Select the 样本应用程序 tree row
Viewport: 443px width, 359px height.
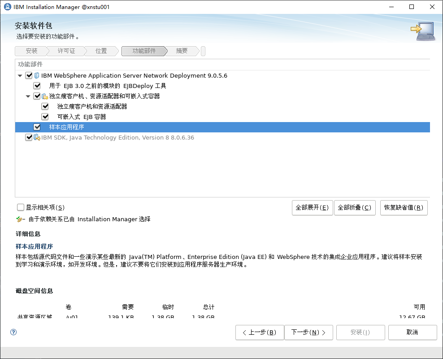coord(223,127)
